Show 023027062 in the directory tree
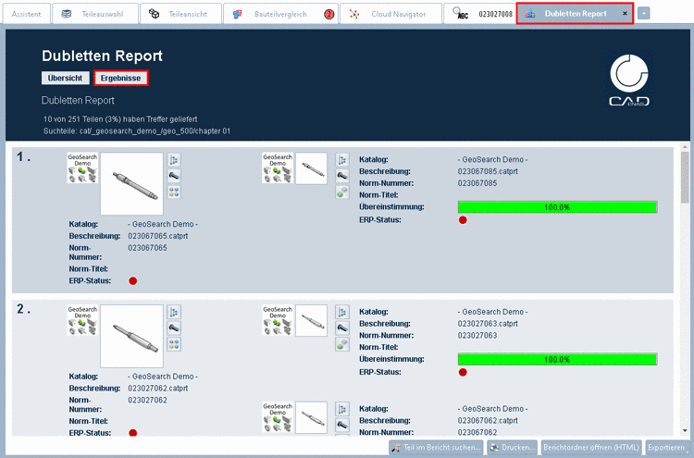This screenshot has height=458, width=694. pos(174,312)
